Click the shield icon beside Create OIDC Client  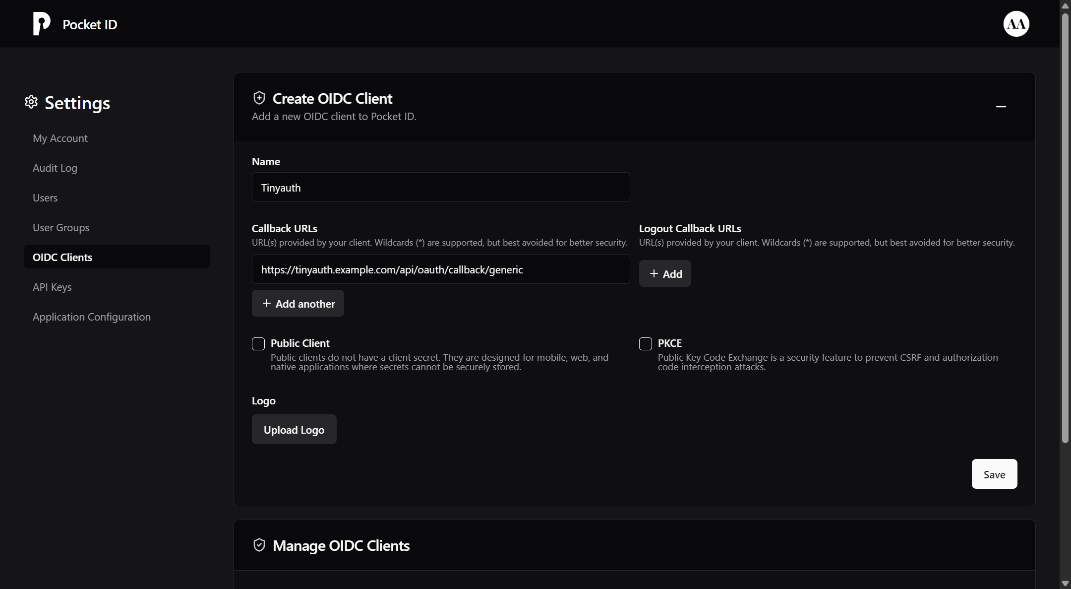coord(259,98)
